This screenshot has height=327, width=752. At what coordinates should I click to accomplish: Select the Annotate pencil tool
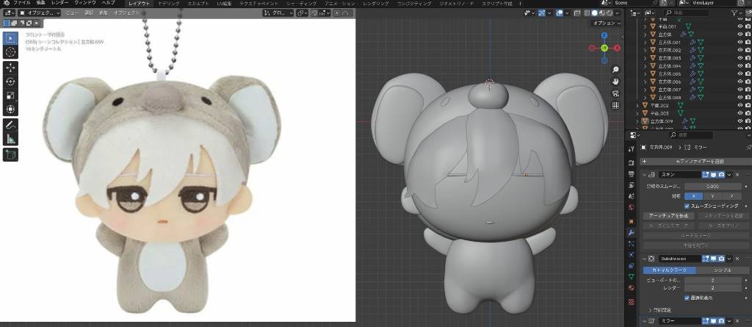tap(11, 124)
